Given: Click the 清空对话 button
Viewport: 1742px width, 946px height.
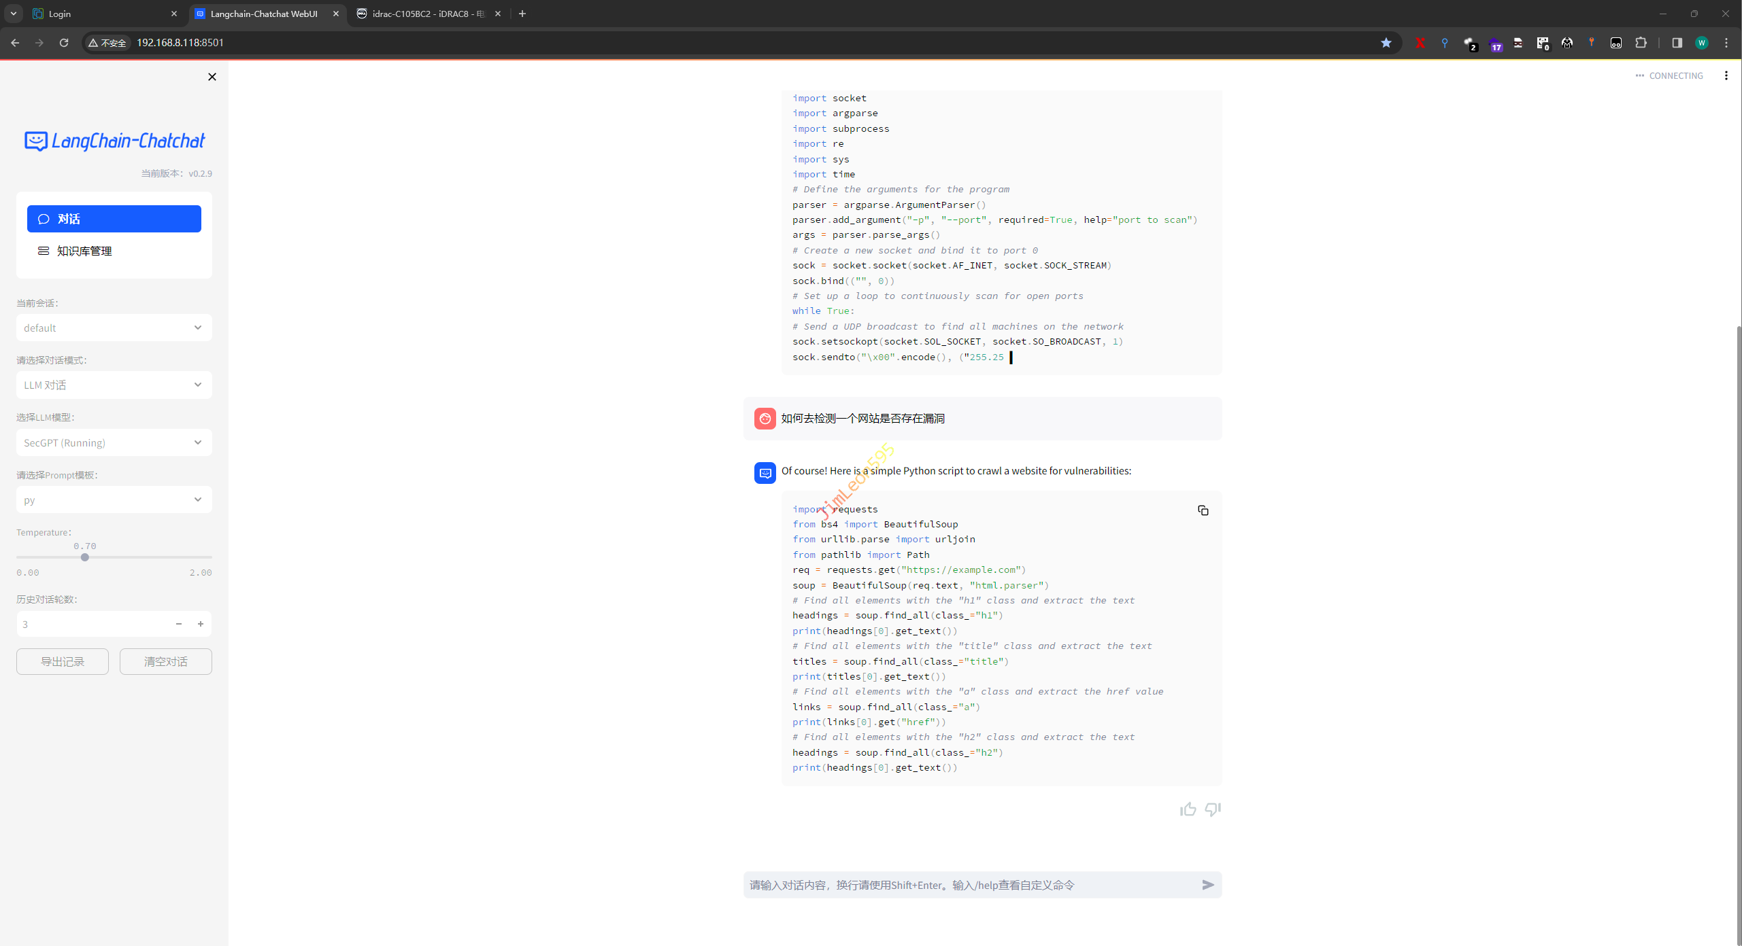Looking at the screenshot, I should pyautogui.click(x=165, y=661).
